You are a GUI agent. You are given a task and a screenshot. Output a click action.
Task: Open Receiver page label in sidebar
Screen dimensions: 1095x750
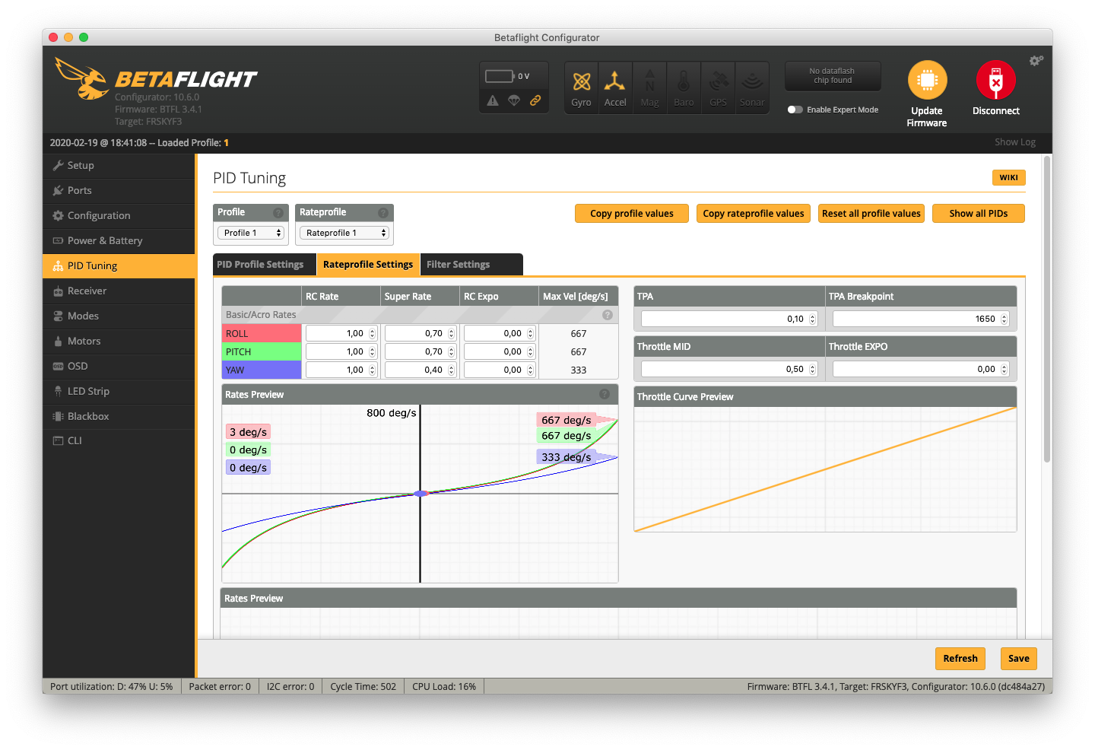pyautogui.click(x=87, y=291)
